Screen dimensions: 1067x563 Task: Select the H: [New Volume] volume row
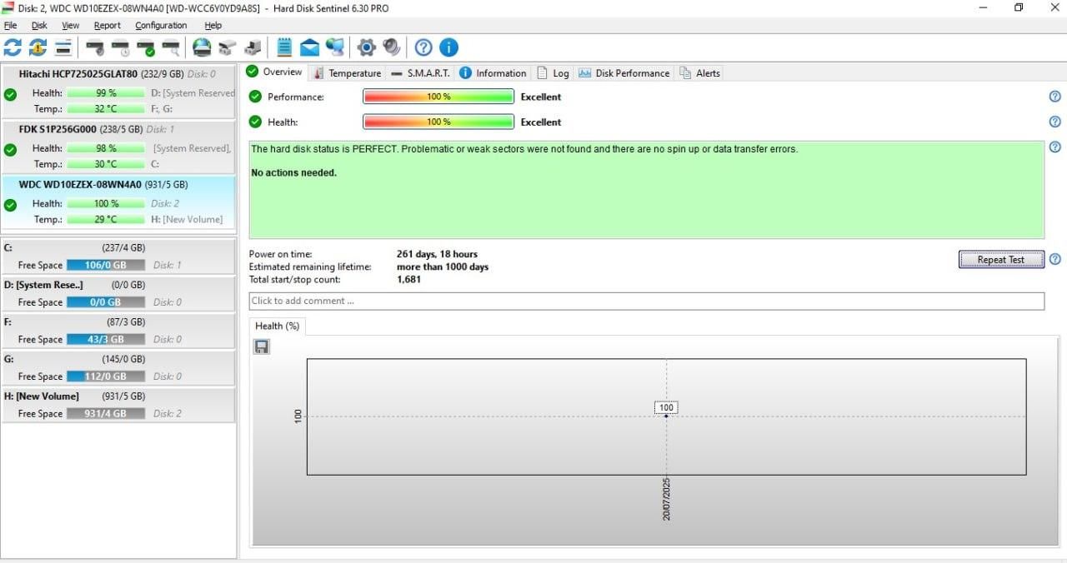pos(118,405)
